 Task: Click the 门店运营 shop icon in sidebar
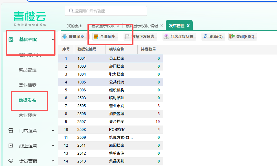point(11,131)
